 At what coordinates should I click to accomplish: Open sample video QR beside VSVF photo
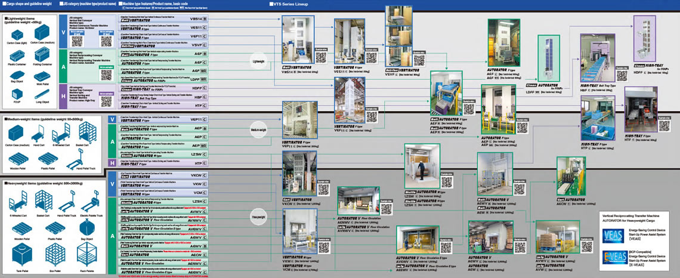(419, 60)
